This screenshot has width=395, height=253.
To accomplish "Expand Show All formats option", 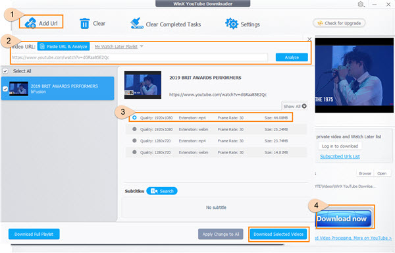I will (x=294, y=106).
